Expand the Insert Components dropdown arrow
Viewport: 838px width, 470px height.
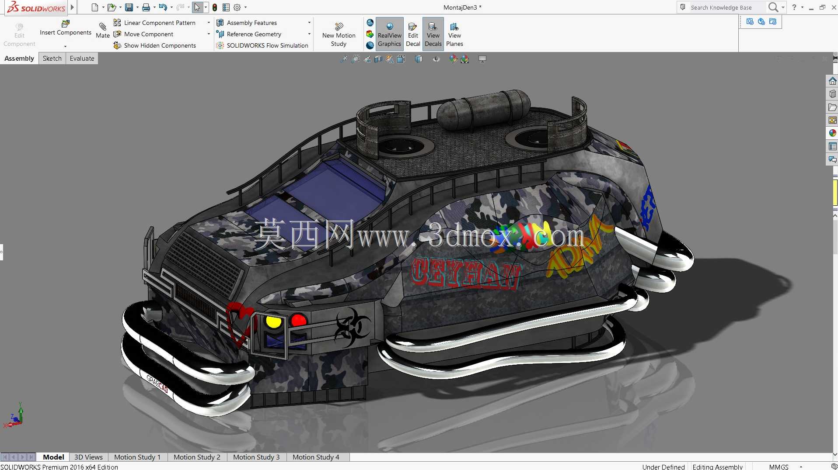click(x=65, y=46)
